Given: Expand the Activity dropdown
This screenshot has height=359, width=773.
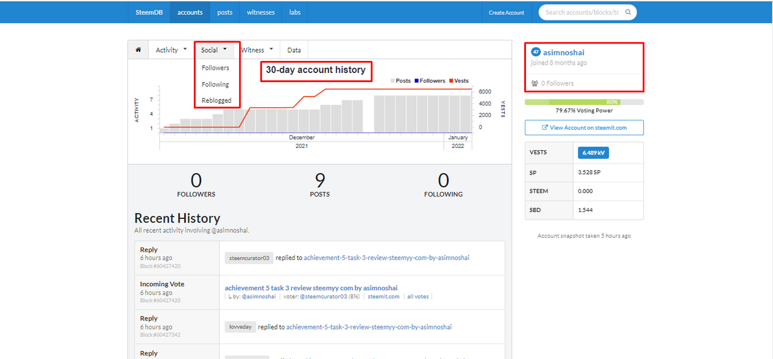Looking at the screenshot, I should click(172, 50).
